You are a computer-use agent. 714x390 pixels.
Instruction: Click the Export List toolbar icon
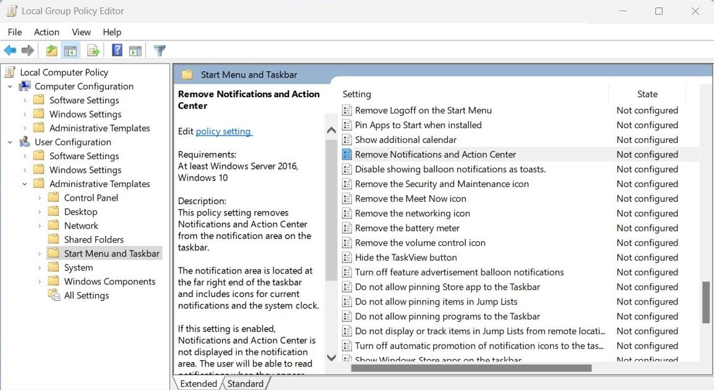(93, 50)
